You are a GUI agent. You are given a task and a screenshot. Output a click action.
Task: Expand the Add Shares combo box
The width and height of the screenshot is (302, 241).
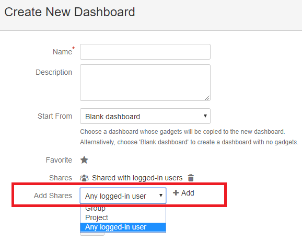[x=123, y=196]
